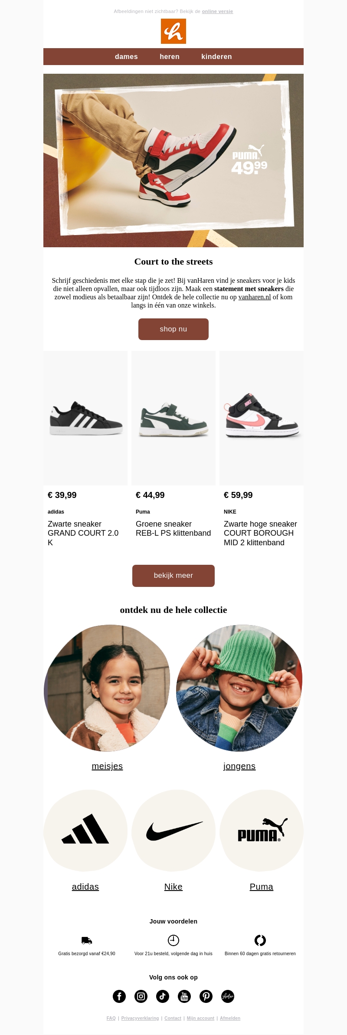Click the shop nu button
The image size is (347, 1035).
(173, 329)
